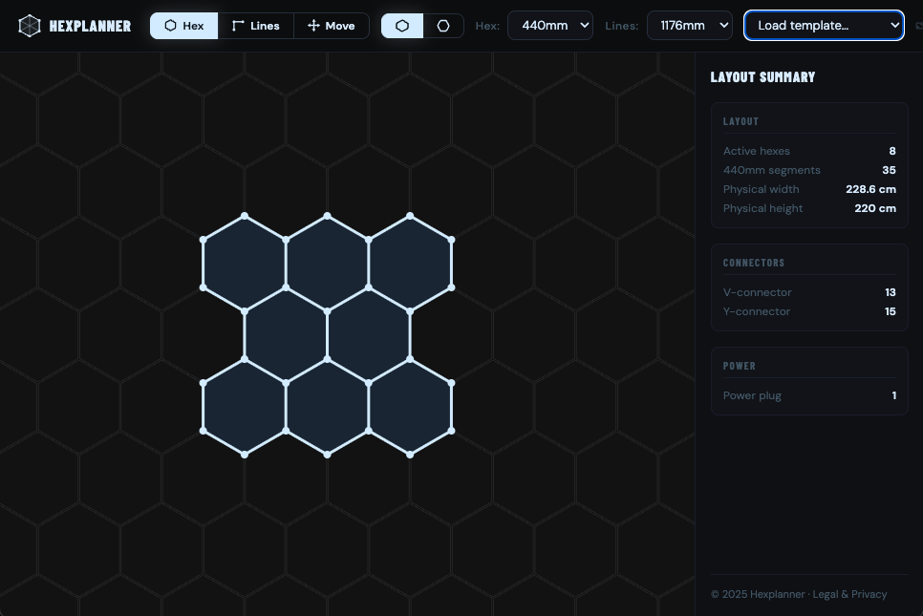The height and width of the screenshot is (616, 923).
Task: Click the Physical height label
Action: tap(762, 208)
